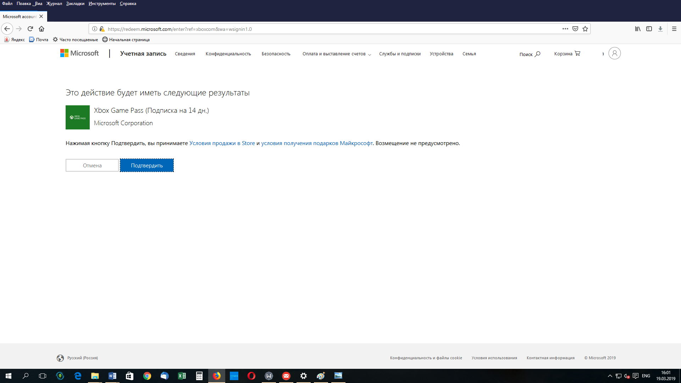The height and width of the screenshot is (383, 681).
Task: Show site information icon in address bar
Action: (95, 29)
